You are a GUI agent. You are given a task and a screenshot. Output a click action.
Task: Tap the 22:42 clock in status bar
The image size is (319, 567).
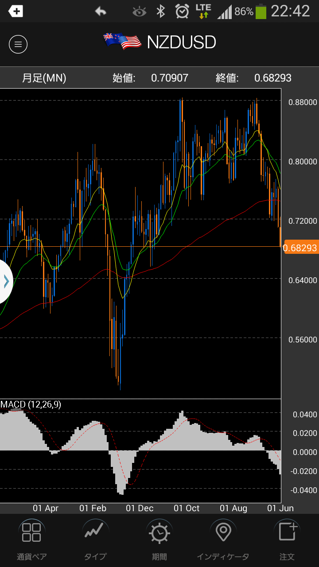coord(290,12)
